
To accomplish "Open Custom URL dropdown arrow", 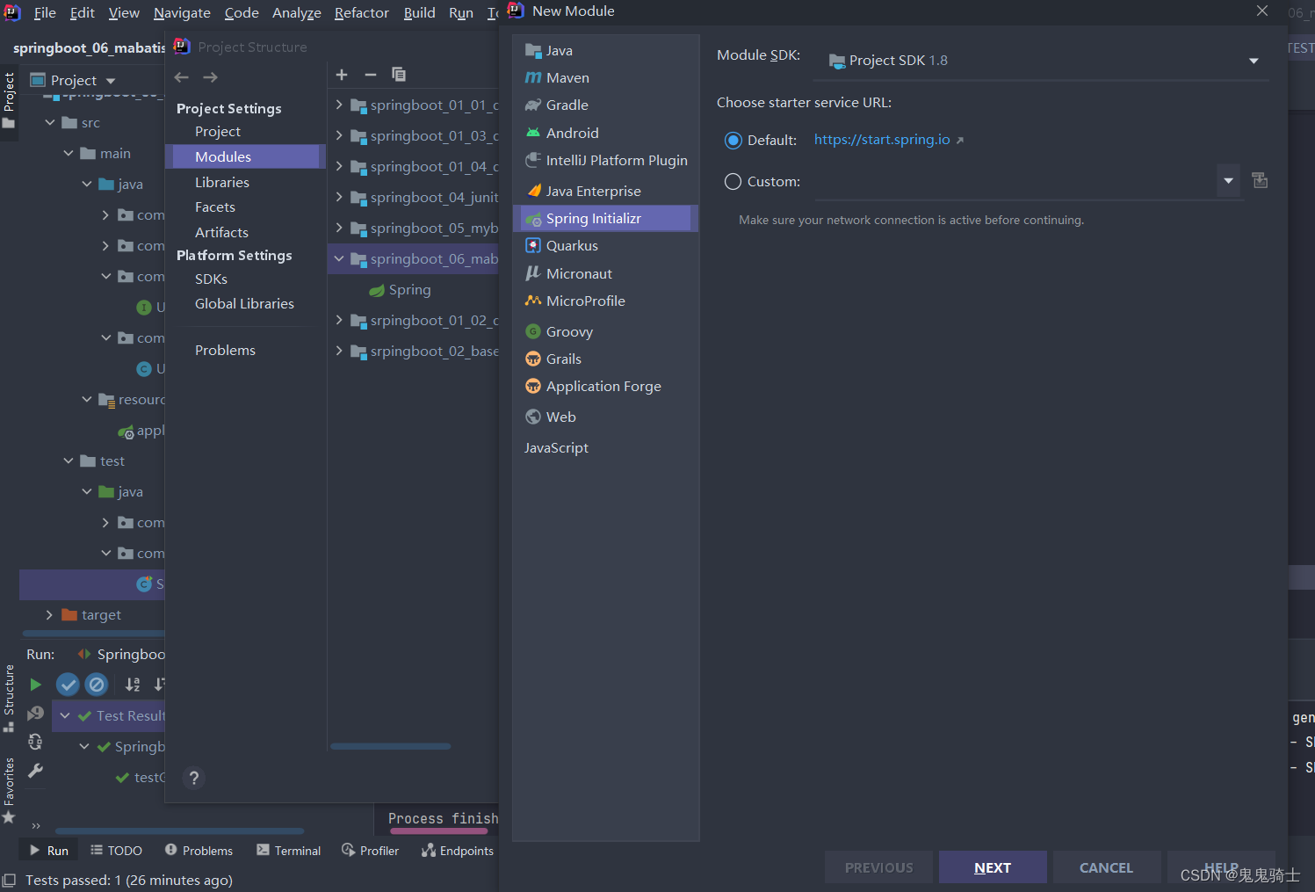I will point(1229,181).
